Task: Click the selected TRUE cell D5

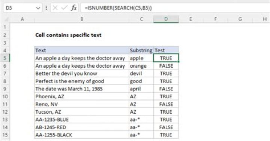Action: (166, 58)
